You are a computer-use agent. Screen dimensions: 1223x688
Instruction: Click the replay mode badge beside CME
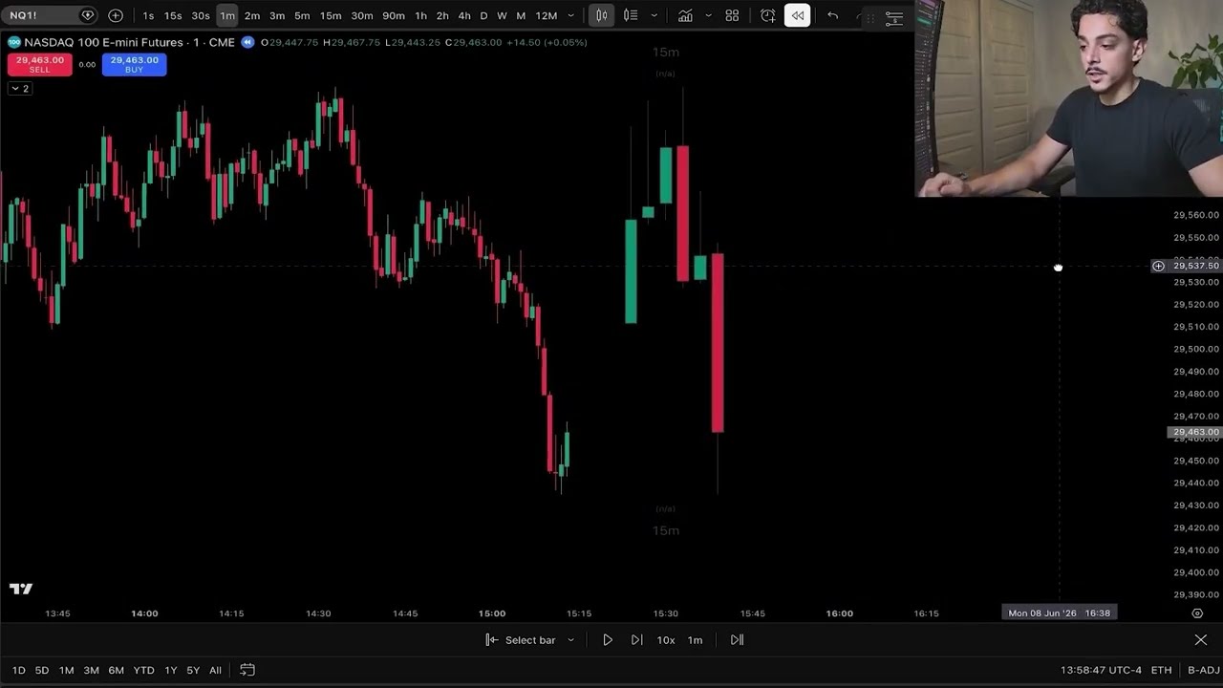click(x=247, y=42)
